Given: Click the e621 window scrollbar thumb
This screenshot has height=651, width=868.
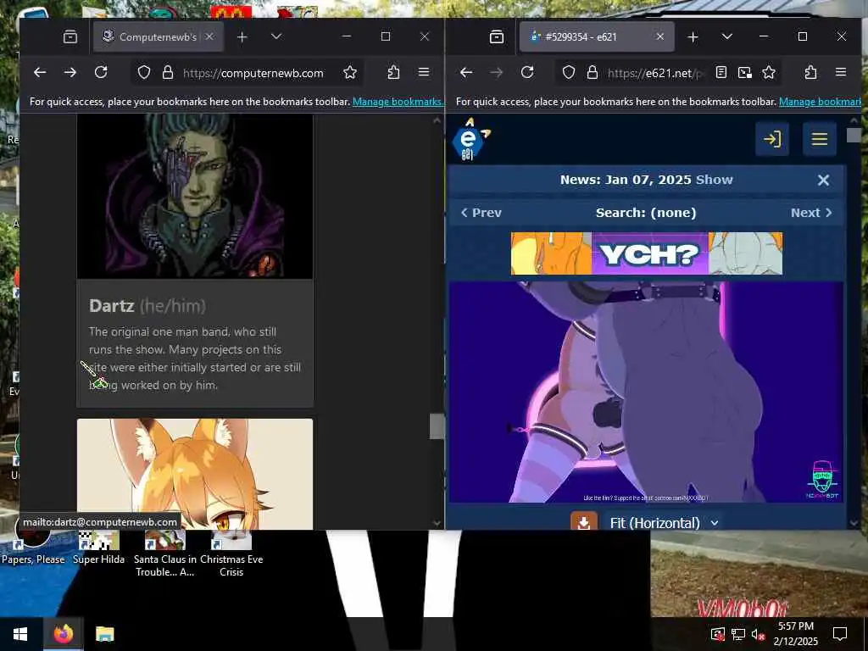Looking at the screenshot, I should click(854, 135).
